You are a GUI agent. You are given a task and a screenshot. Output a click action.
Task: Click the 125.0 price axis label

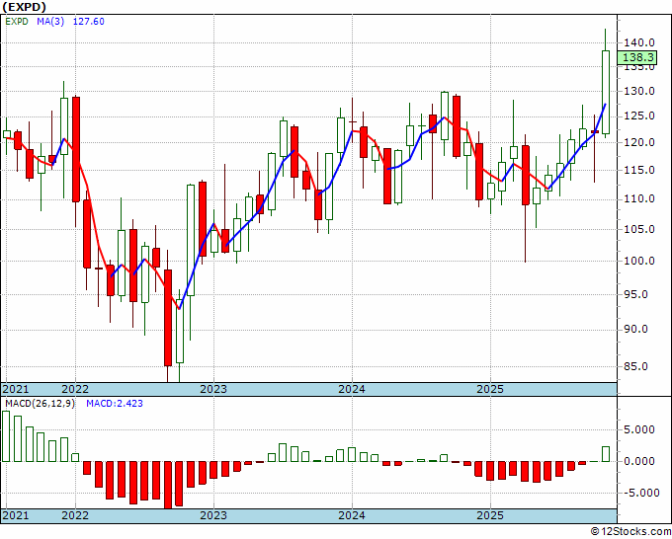coord(639,115)
